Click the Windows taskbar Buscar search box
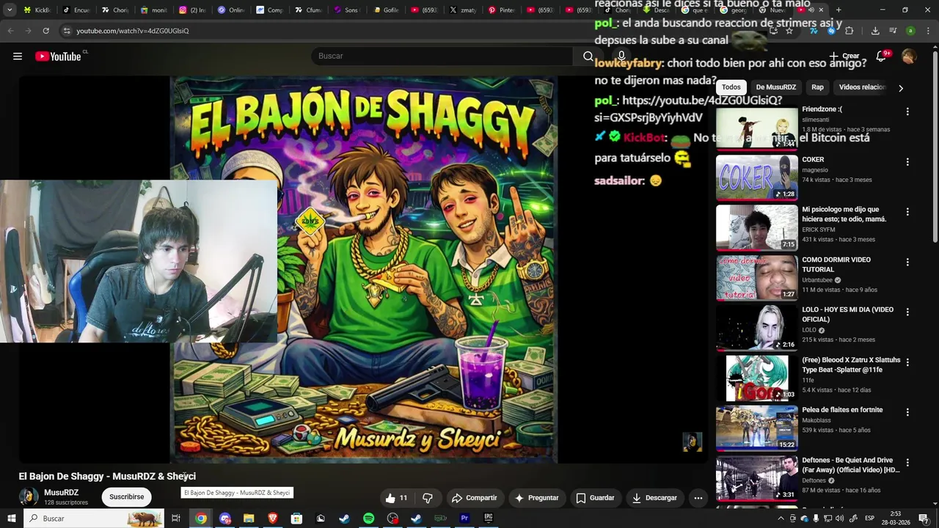This screenshot has height=528, width=939. [93, 518]
